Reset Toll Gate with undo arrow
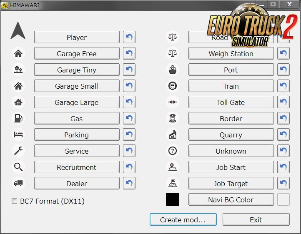Viewport: 301px width, 234px height. point(283,102)
